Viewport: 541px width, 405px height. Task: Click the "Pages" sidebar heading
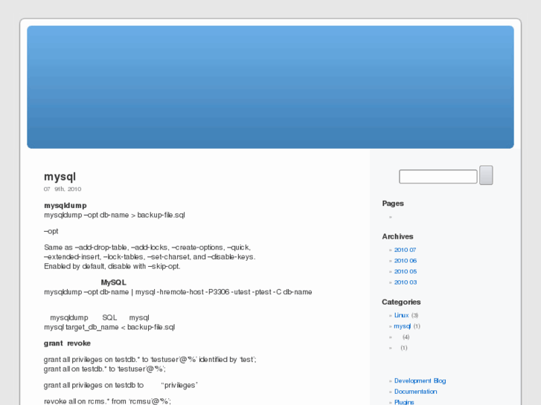point(393,204)
